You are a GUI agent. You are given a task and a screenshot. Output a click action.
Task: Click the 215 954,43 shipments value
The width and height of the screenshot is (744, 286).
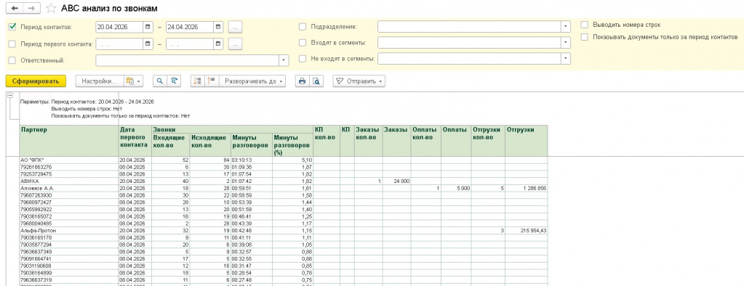(527, 230)
